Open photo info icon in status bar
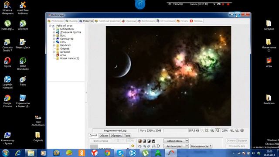Viewport: 279px width, 157px height. pos(242,130)
